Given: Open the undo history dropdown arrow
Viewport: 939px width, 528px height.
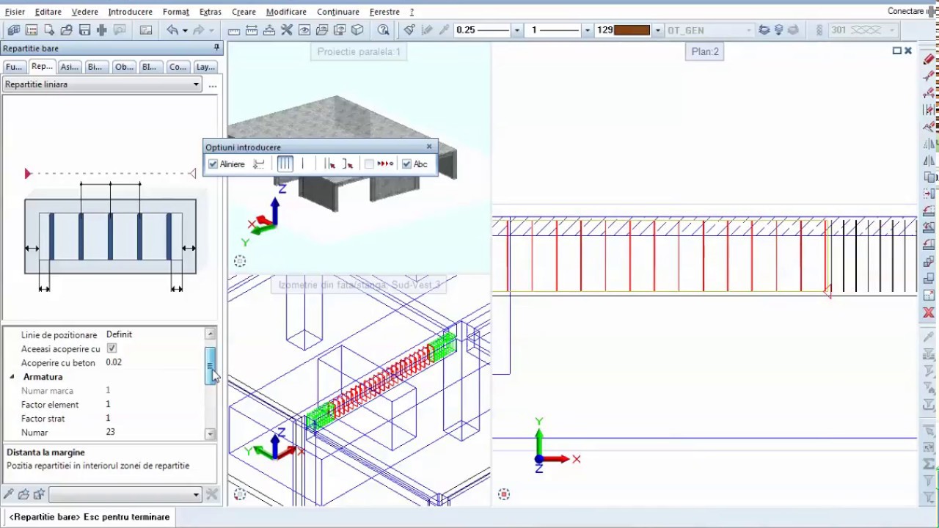Looking at the screenshot, I should [185, 30].
